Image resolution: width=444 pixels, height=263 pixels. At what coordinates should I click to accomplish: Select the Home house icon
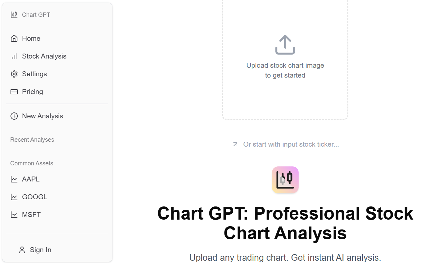click(x=14, y=38)
